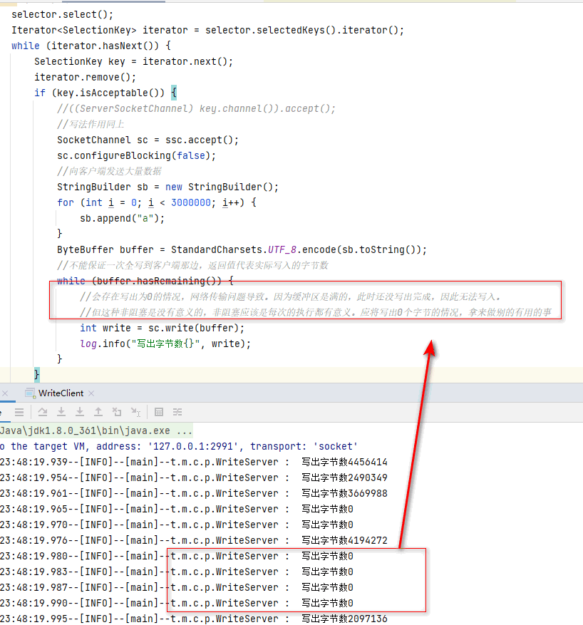Click the 'selector.select();' code line
583x625 pixels.
tap(63, 15)
